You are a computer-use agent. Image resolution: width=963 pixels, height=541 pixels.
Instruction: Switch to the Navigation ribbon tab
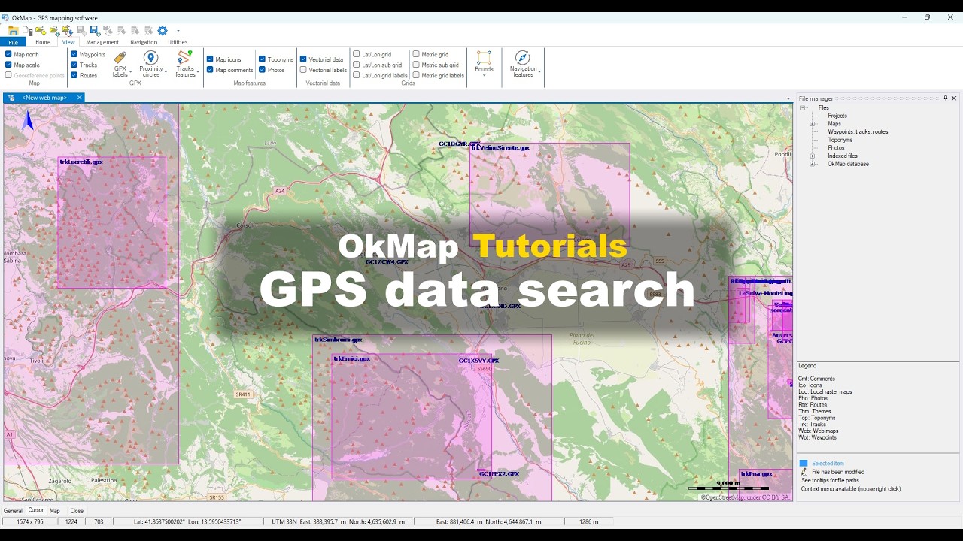144,42
